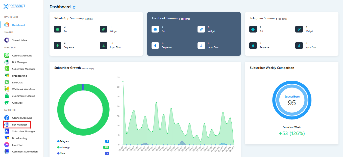
Task: Click the XpressBot logo
Action: point(14,6)
